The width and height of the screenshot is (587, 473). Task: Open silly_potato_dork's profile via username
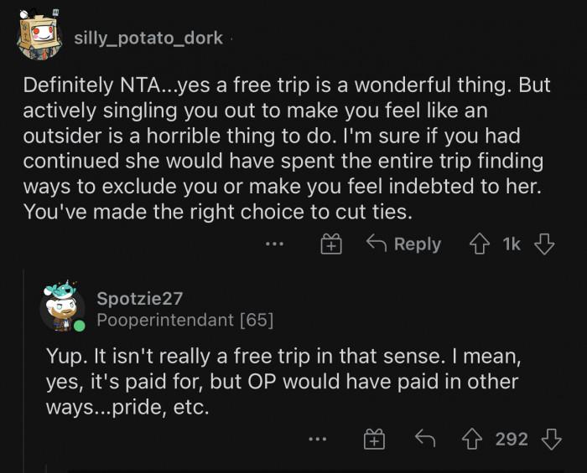149,38
